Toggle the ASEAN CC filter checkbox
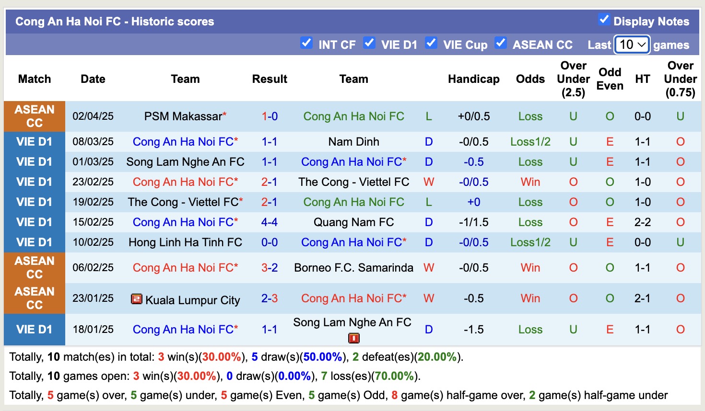Screen dimensions: 705x411 pyautogui.click(x=501, y=43)
